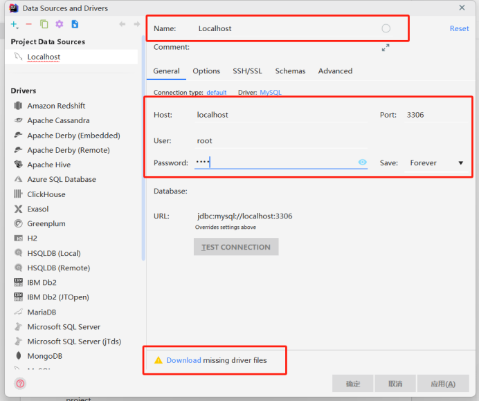Open the SSH/SSL tab

pos(247,71)
